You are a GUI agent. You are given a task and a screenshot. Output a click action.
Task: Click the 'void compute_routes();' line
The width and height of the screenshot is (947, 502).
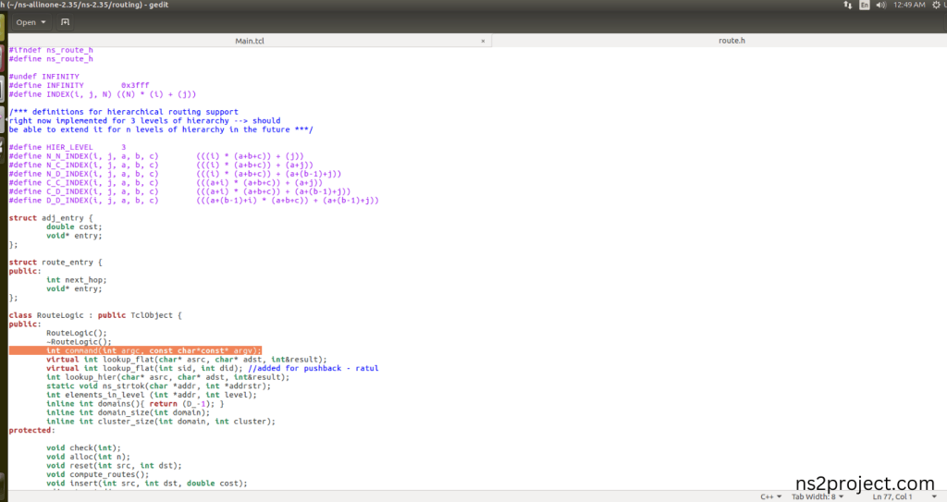(x=98, y=475)
